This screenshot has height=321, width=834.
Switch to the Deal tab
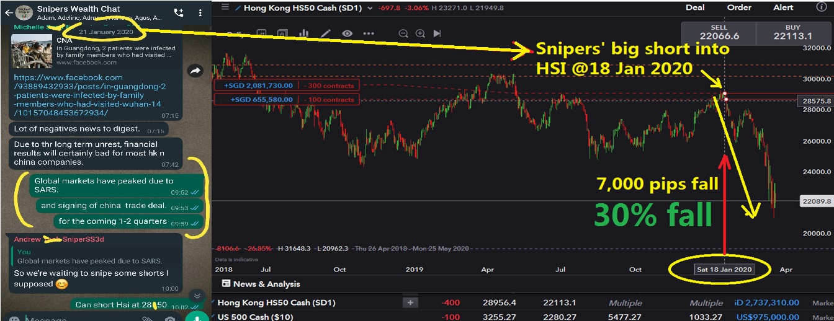pyautogui.click(x=695, y=7)
